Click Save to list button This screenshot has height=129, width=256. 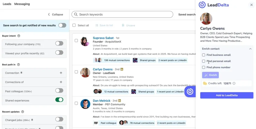coord(104,25)
